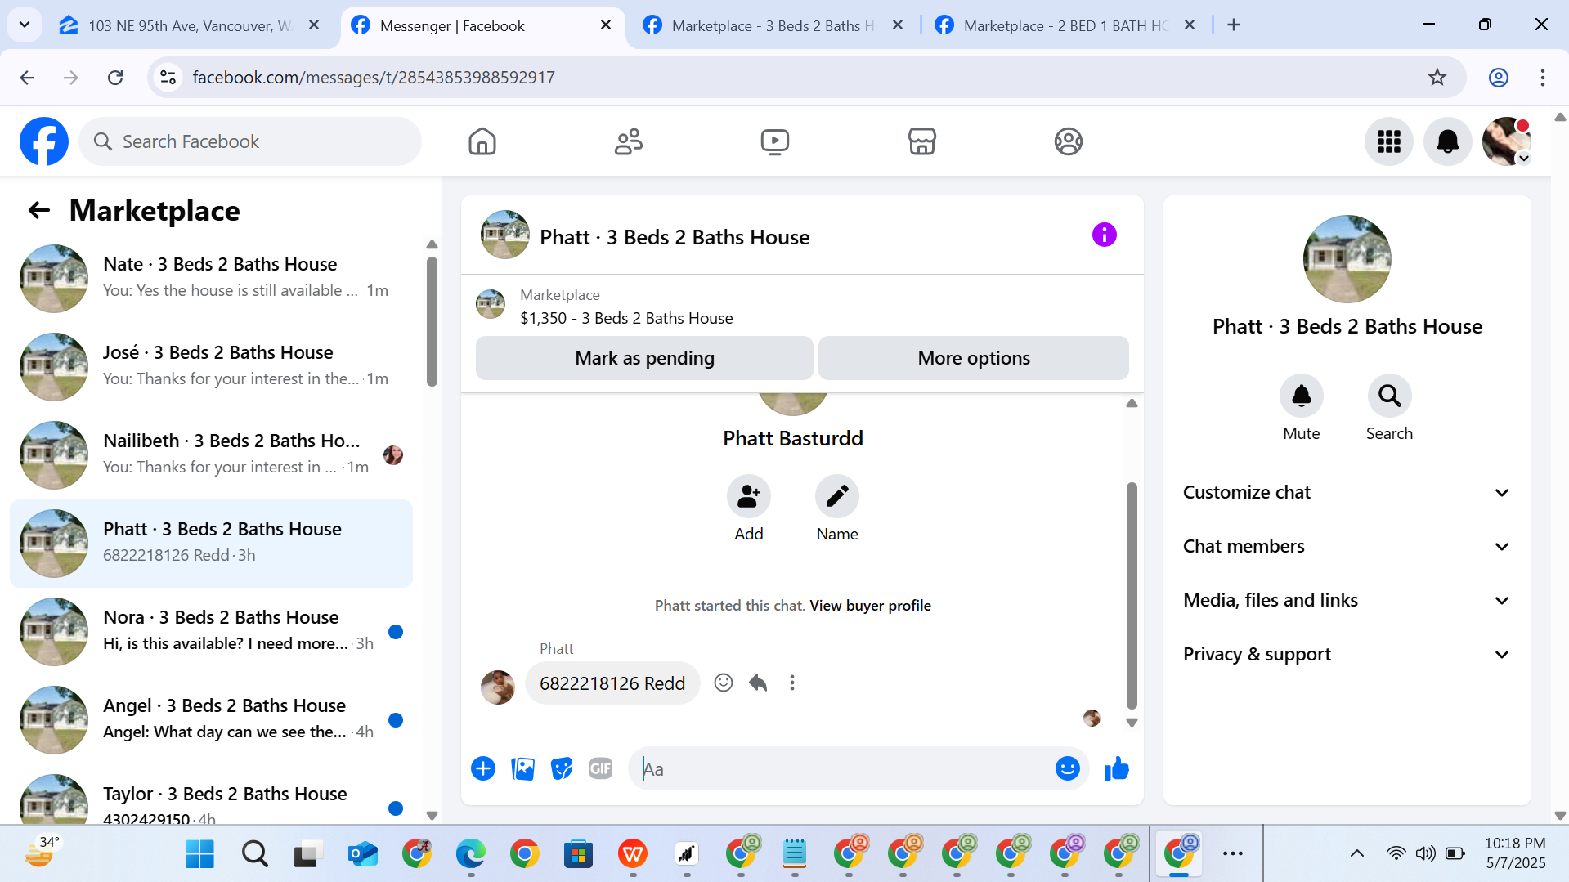Open the browser tab search dropdown
1569x882 pixels.
(x=25, y=25)
